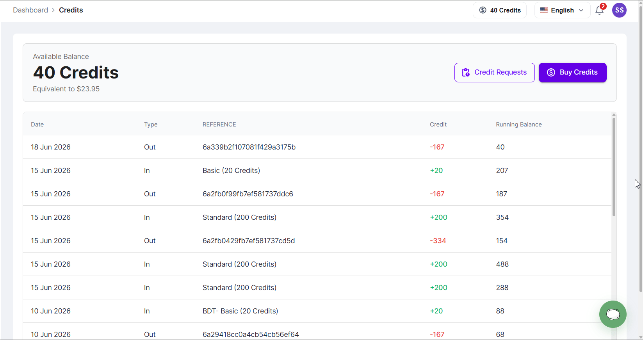
Task: Open Credit Requests
Action: pyautogui.click(x=494, y=73)
